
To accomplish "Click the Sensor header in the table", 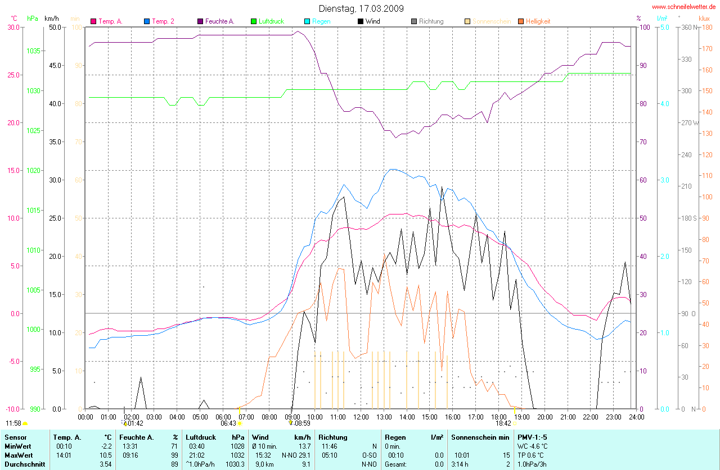I will pos(15,437).
